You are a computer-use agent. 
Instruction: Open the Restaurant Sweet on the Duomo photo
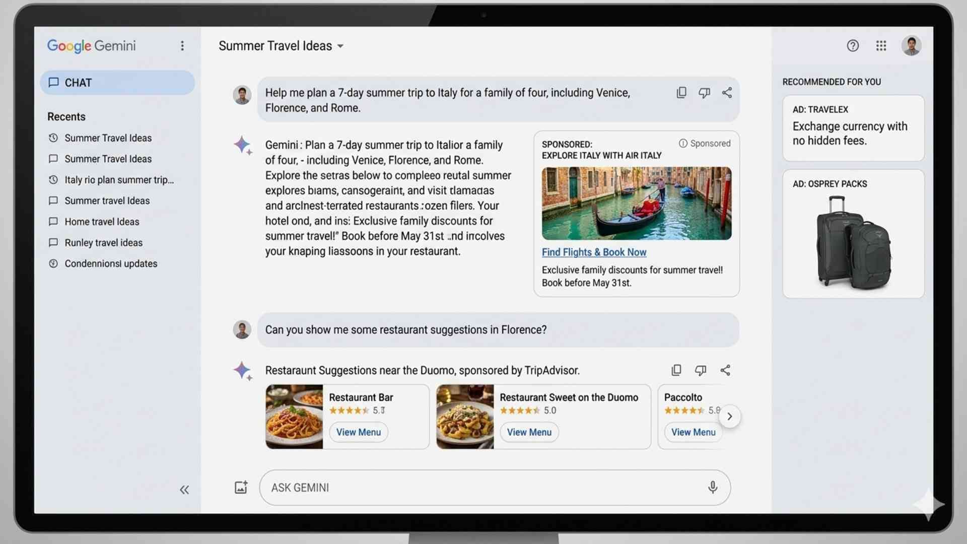(x=465, y=417)
